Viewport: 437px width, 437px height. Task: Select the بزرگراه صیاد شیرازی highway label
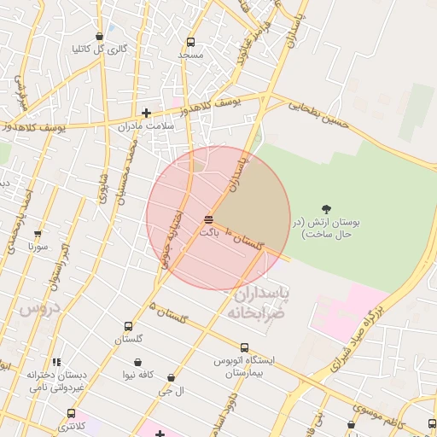[x=357, y=339]
